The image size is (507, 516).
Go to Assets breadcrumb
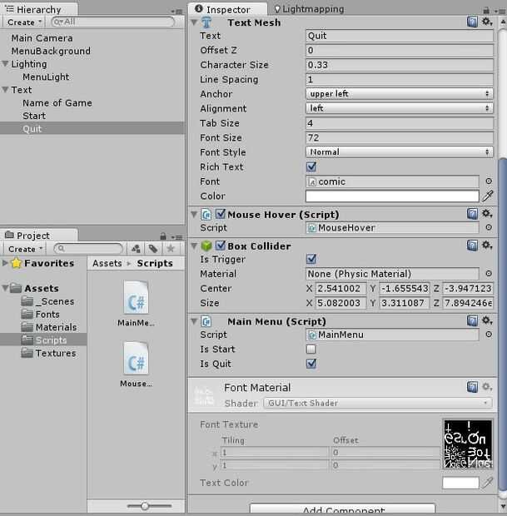[107, 263]
